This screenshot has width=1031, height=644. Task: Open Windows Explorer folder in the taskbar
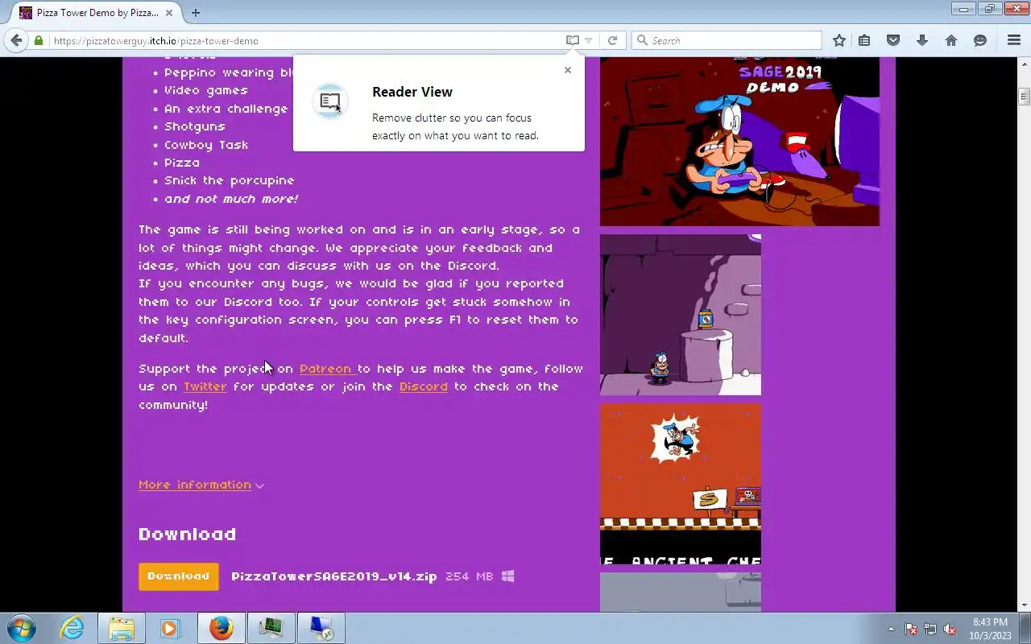click(122, 628)
